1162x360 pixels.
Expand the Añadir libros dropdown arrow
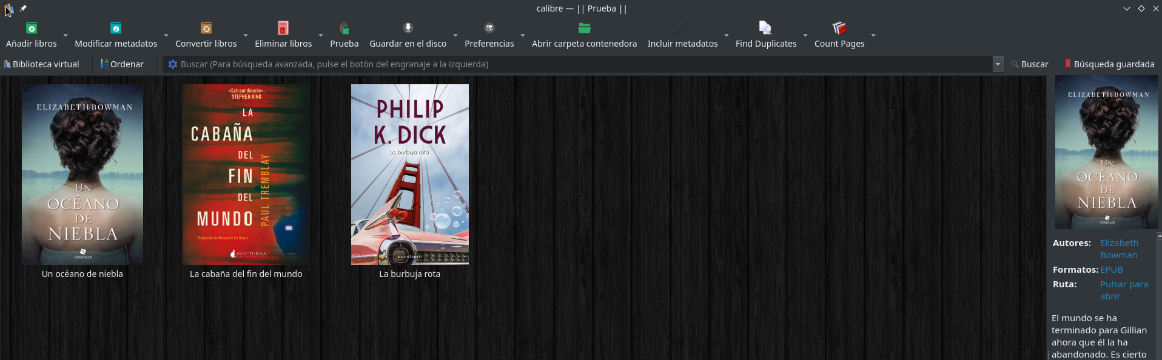65,35
